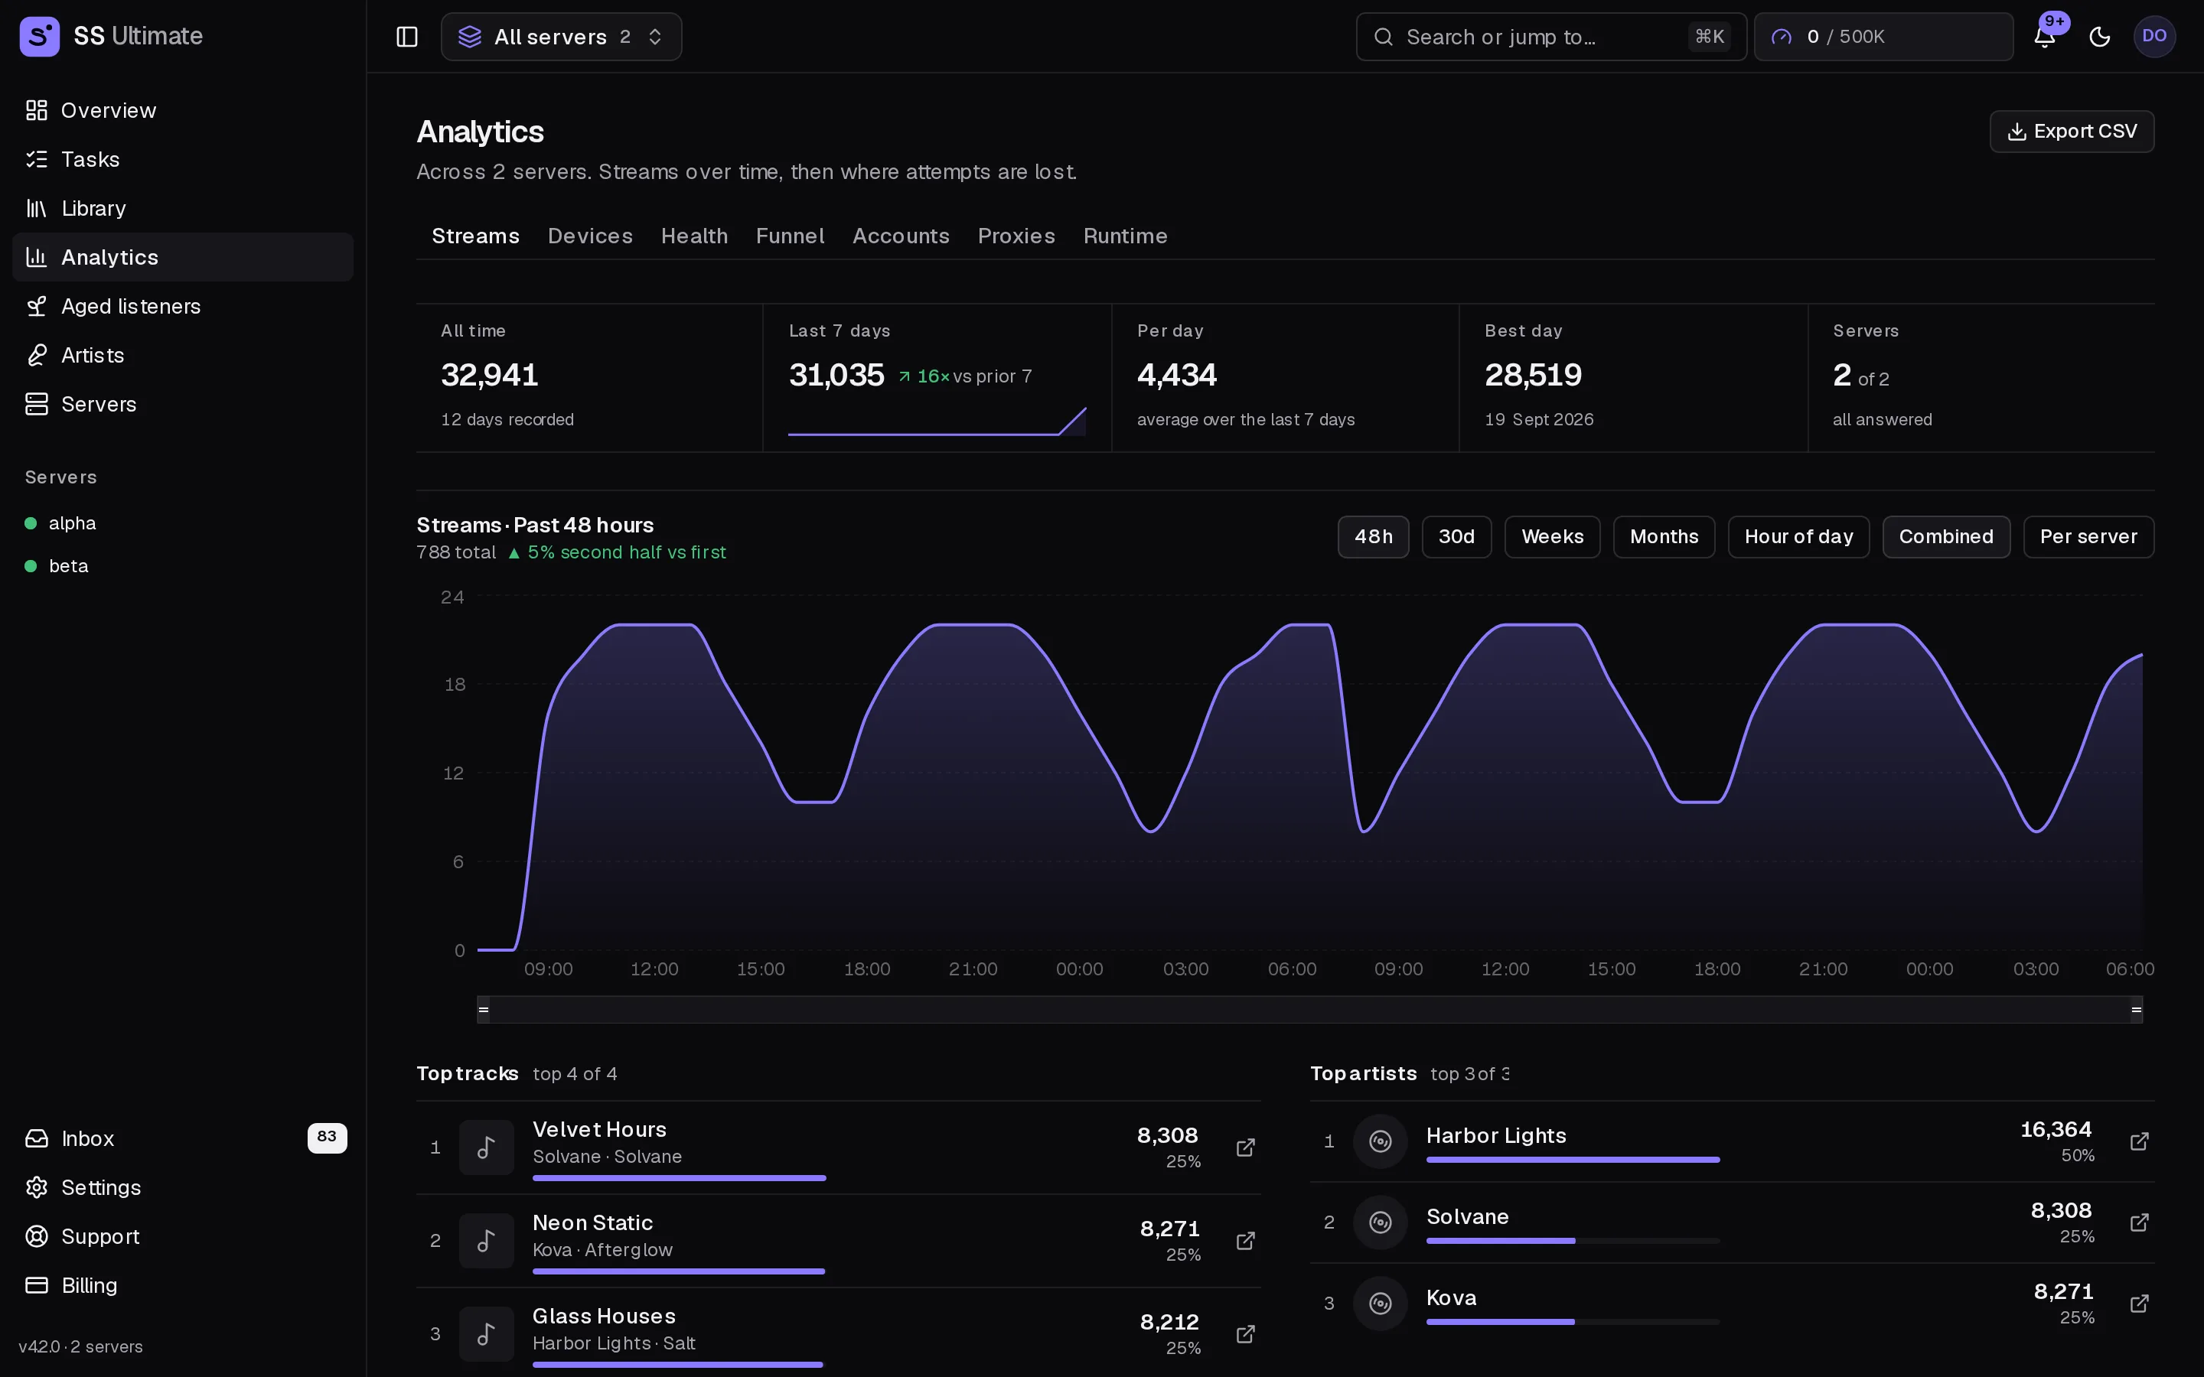Click the Solvane disc icon
The width and height of the screenshot is (2204, 1377).
click(x=1380, y=1222)
